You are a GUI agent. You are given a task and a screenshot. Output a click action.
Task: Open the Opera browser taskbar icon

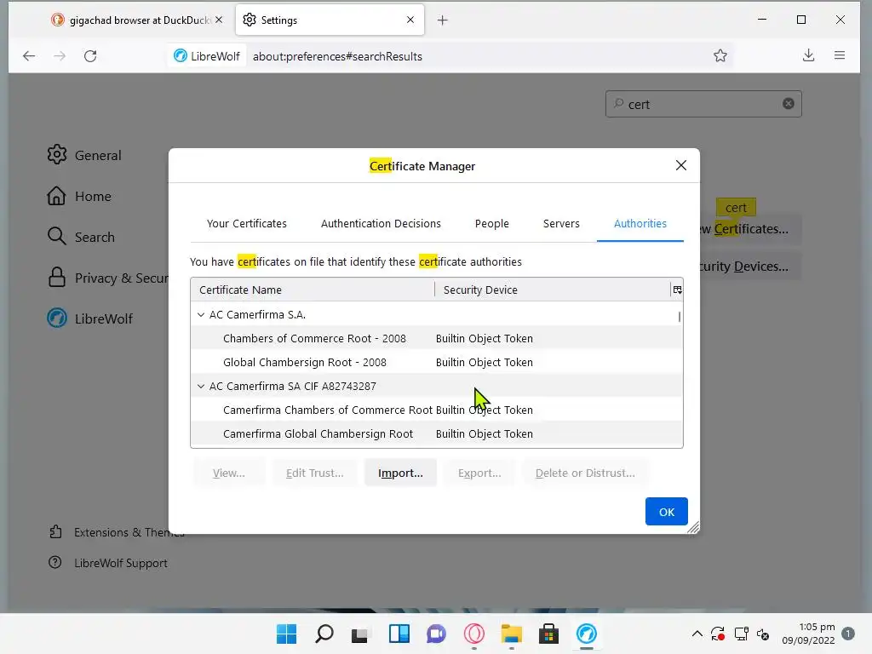473,634
